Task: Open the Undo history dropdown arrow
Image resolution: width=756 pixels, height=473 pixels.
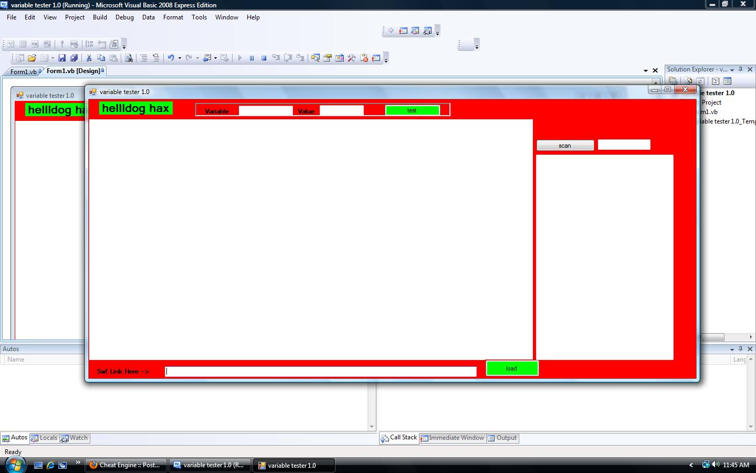Action: pos(180,58)
